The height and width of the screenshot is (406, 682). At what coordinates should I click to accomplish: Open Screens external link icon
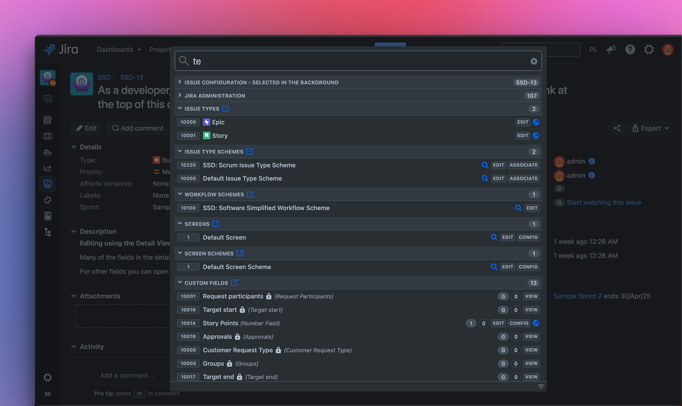[216, 223]
